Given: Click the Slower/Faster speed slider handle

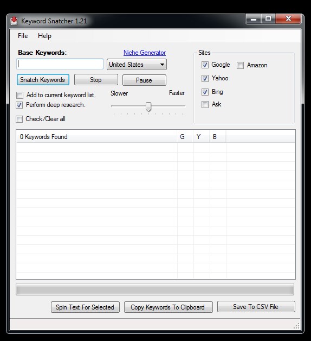Looking at the screenshot, I should click(x=148, y=106).
